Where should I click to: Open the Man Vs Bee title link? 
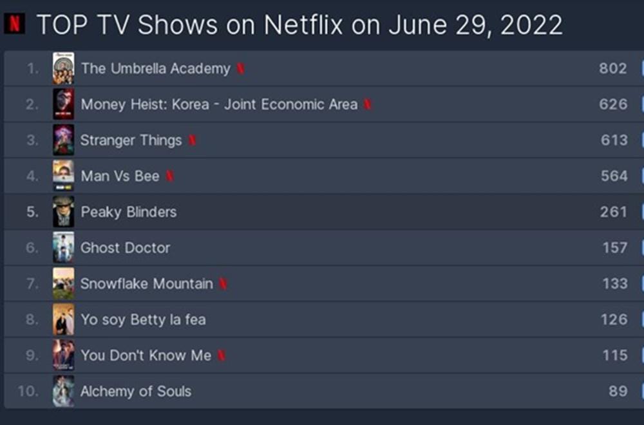120,176
